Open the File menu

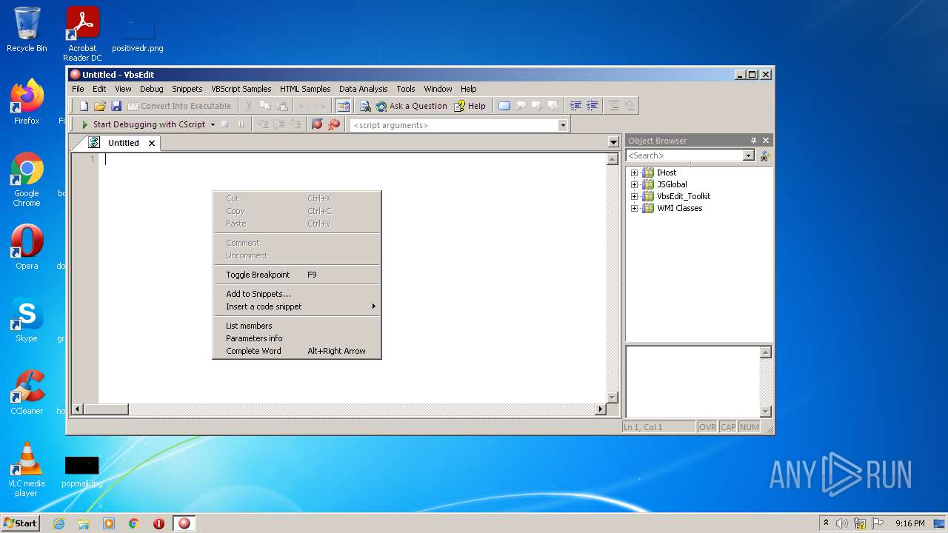78,88
